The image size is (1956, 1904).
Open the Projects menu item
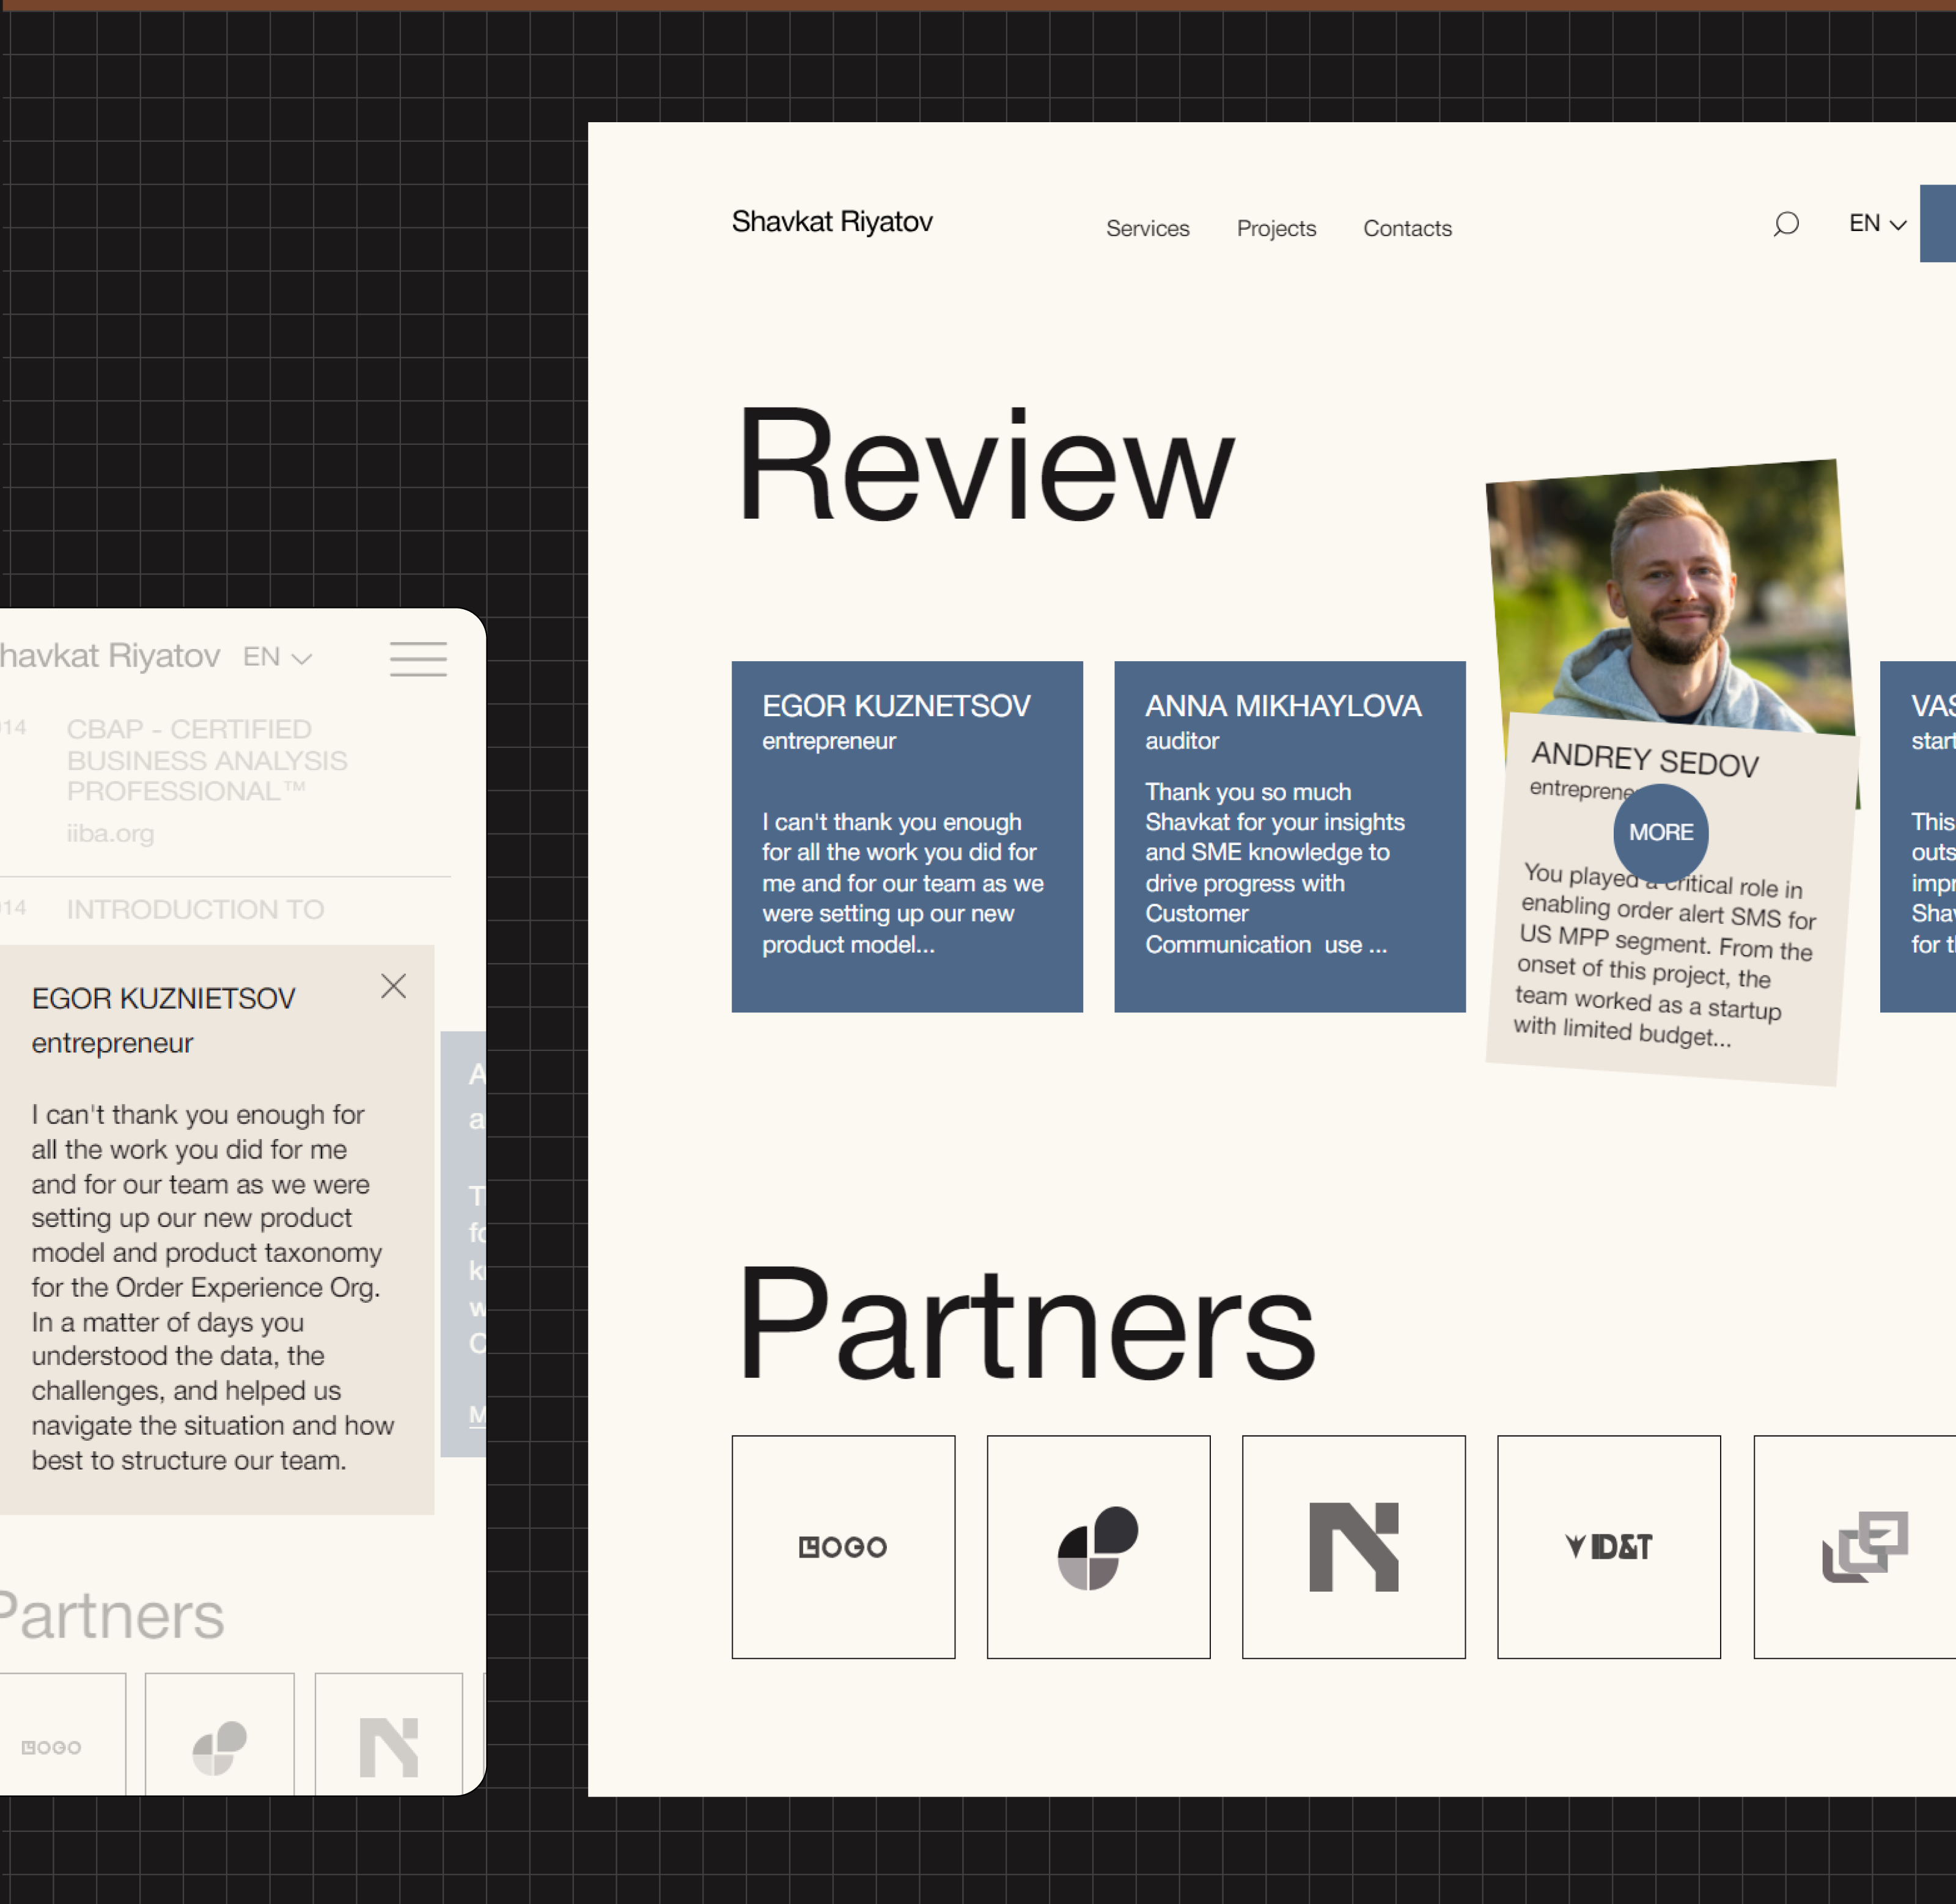tap(1276, 229)
